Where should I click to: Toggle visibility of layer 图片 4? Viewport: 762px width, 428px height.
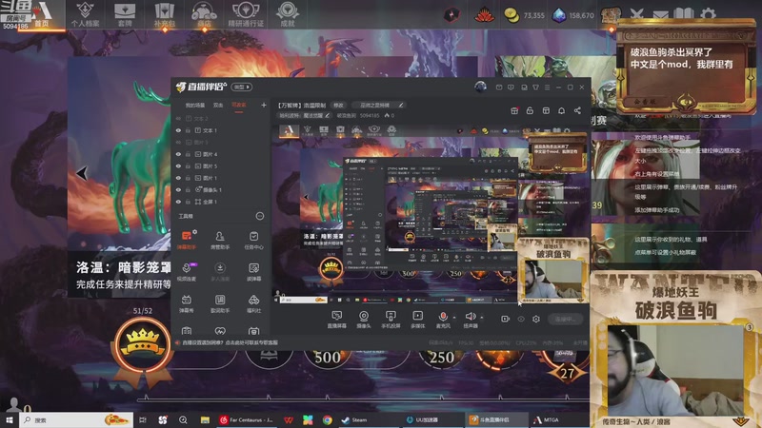click(x=178, y=154)
